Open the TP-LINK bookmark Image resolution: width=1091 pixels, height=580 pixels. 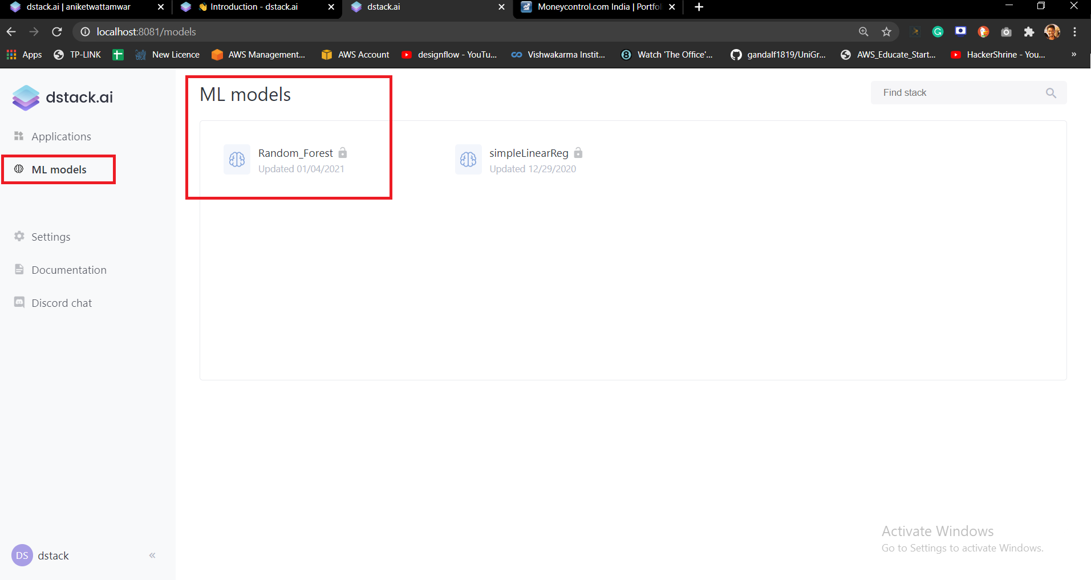[x=77, y=55]
